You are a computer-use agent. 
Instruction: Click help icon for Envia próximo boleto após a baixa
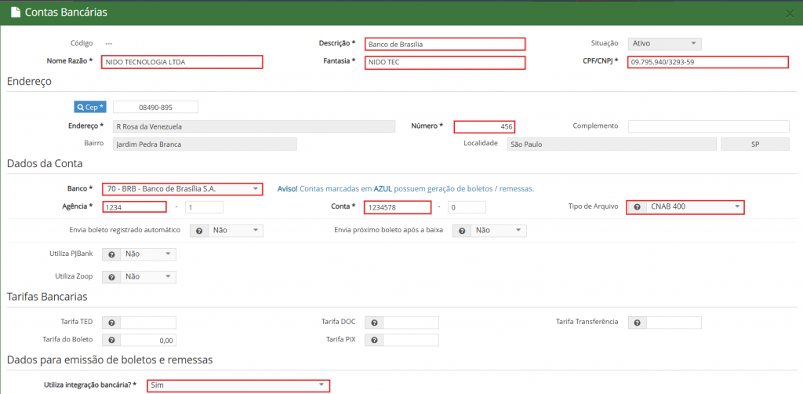[x=462, y=231]
